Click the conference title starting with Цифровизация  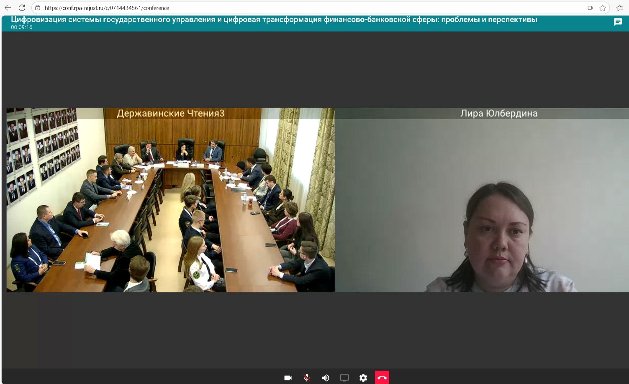click(274, 20)
